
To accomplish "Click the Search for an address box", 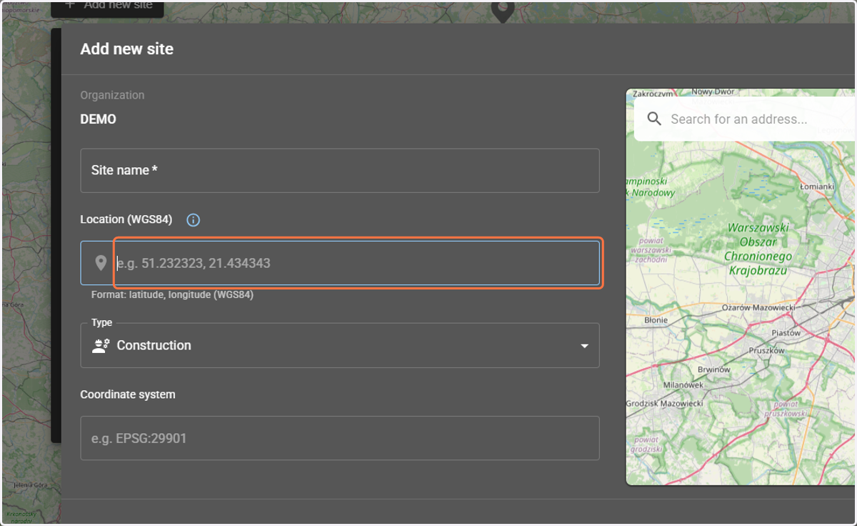I will click(x=743, y=119).
